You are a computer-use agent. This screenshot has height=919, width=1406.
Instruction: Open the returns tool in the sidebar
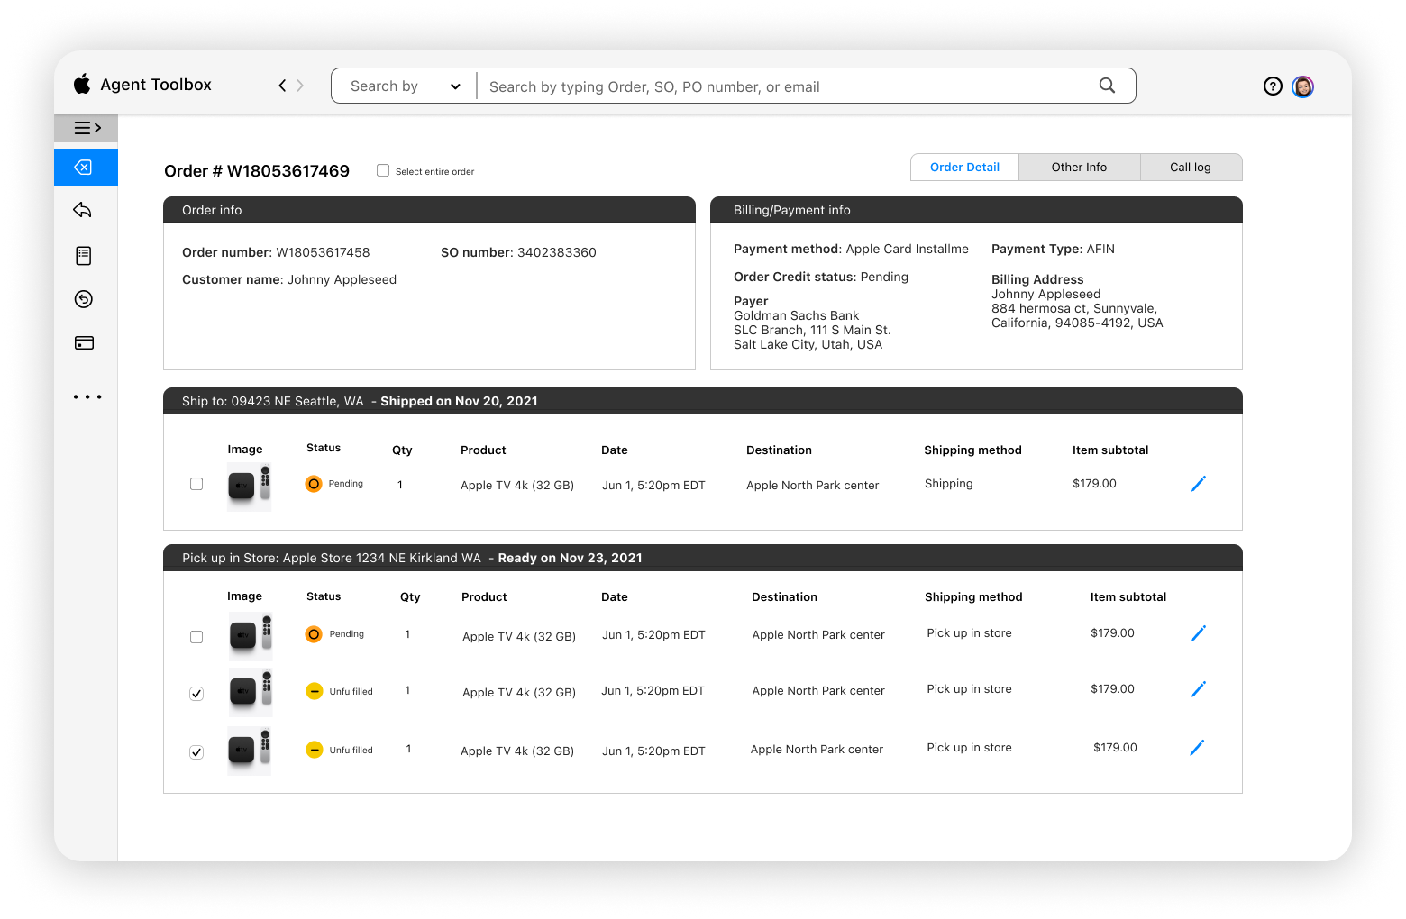(x=84, y=210)
